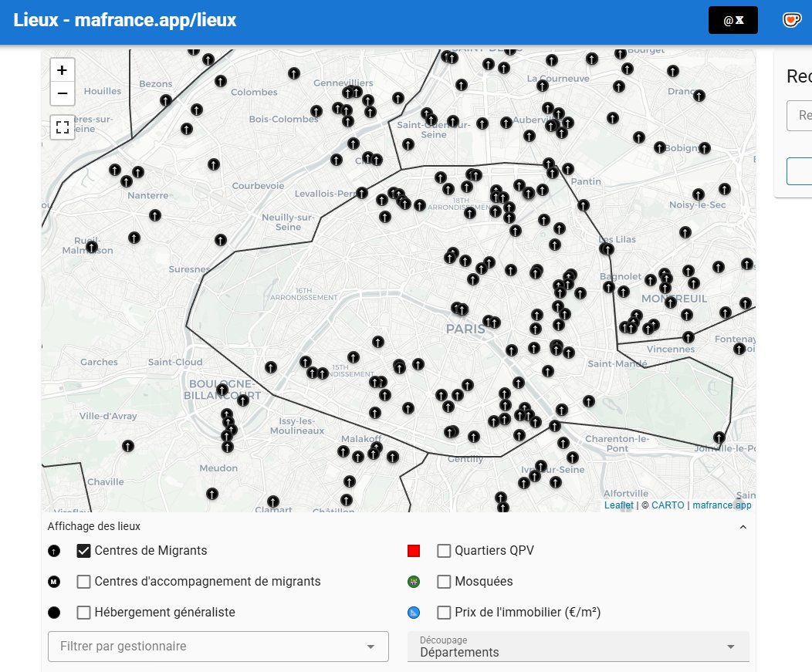Collapse the Affichage des lieux panel
The width and height of the screenshot is (812, 672).
tap(743, 525)
